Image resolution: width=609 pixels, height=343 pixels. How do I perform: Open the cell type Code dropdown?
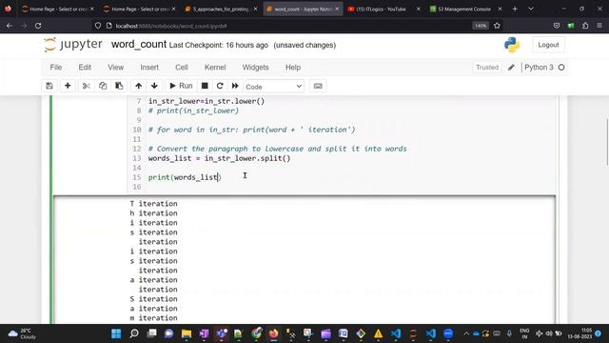coord(274,87)
